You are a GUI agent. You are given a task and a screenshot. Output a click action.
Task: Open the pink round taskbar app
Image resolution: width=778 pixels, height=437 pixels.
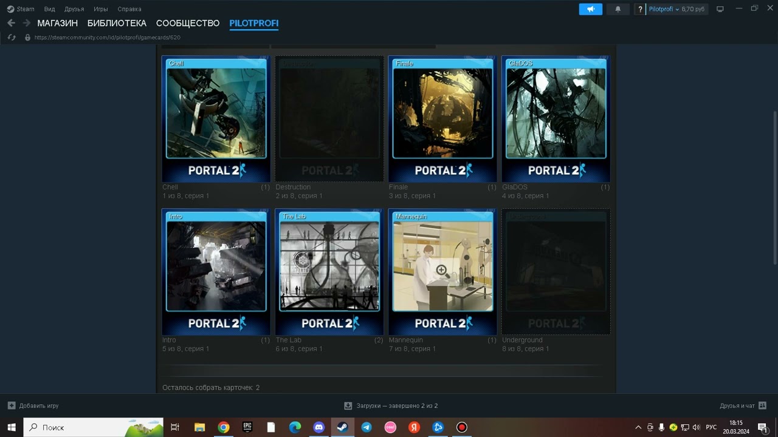coord(390,427)
